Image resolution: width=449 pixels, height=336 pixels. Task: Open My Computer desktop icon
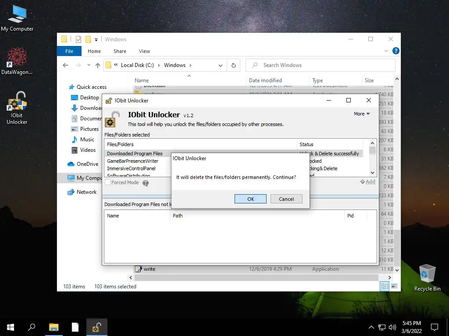coord(17,18)
